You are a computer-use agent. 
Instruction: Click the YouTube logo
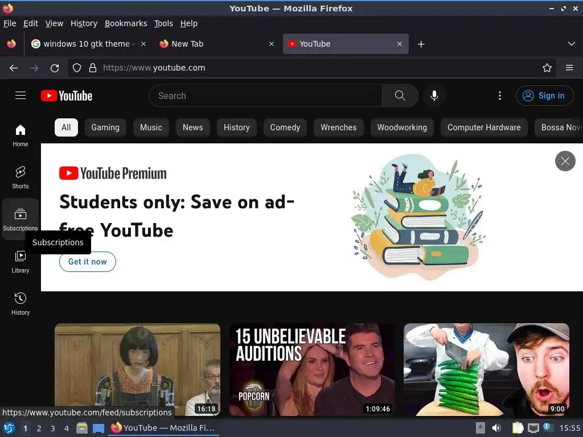67,96
